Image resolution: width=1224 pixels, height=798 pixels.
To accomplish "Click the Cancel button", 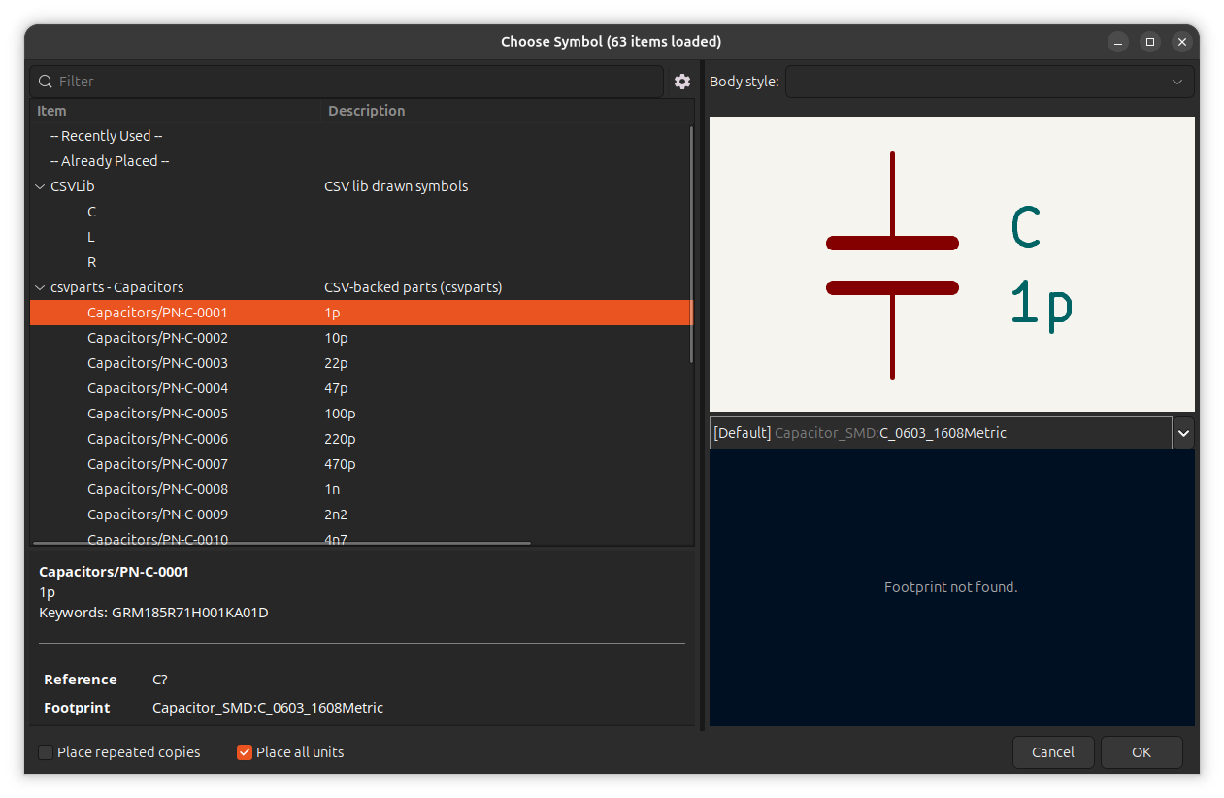I will 1053,752.
